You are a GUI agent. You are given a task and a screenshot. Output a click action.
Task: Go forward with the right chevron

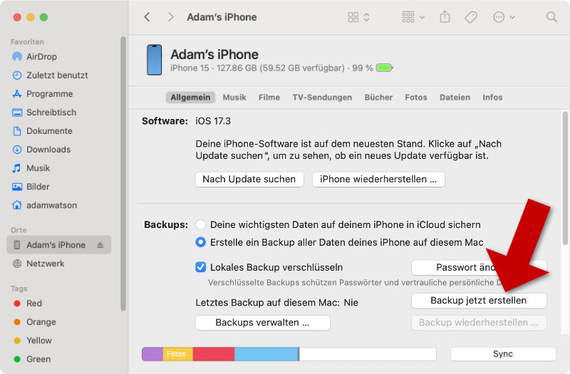170,17
